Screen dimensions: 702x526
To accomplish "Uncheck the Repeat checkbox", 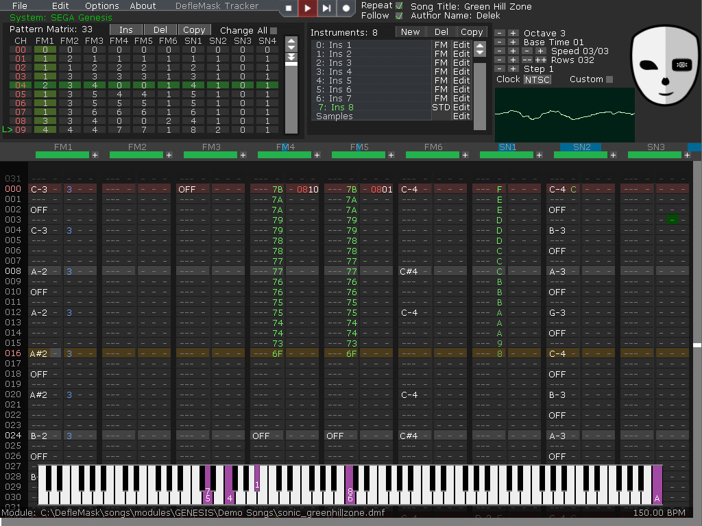I will click(x=399, y=5).
